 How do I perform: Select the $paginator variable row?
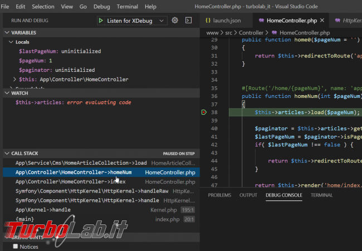(x=101, y=70)
